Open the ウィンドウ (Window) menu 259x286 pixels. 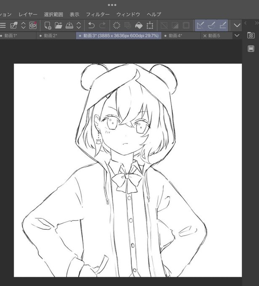coord(128,14)
